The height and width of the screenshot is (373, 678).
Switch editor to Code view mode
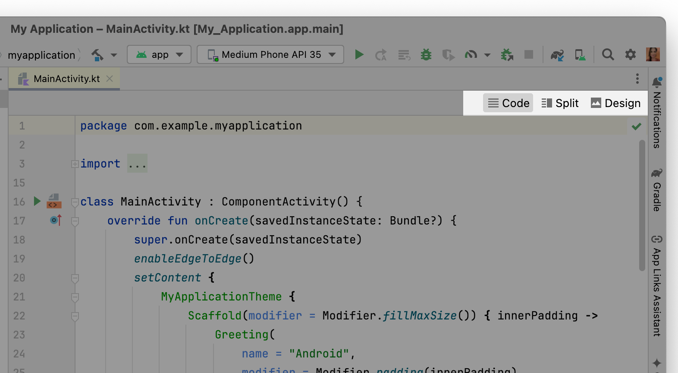coord(508,103)
